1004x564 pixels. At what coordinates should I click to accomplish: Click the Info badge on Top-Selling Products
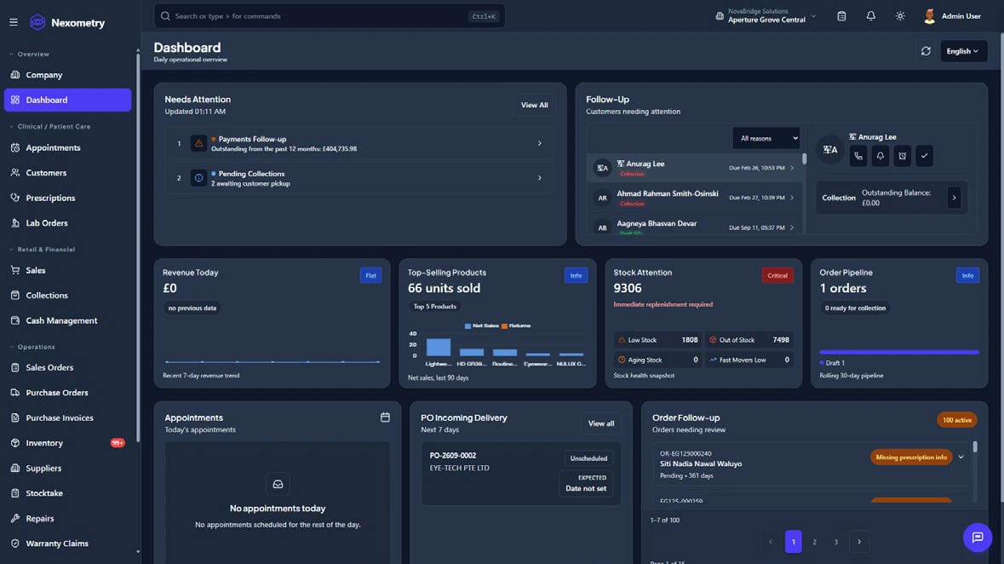coord(576,275)
